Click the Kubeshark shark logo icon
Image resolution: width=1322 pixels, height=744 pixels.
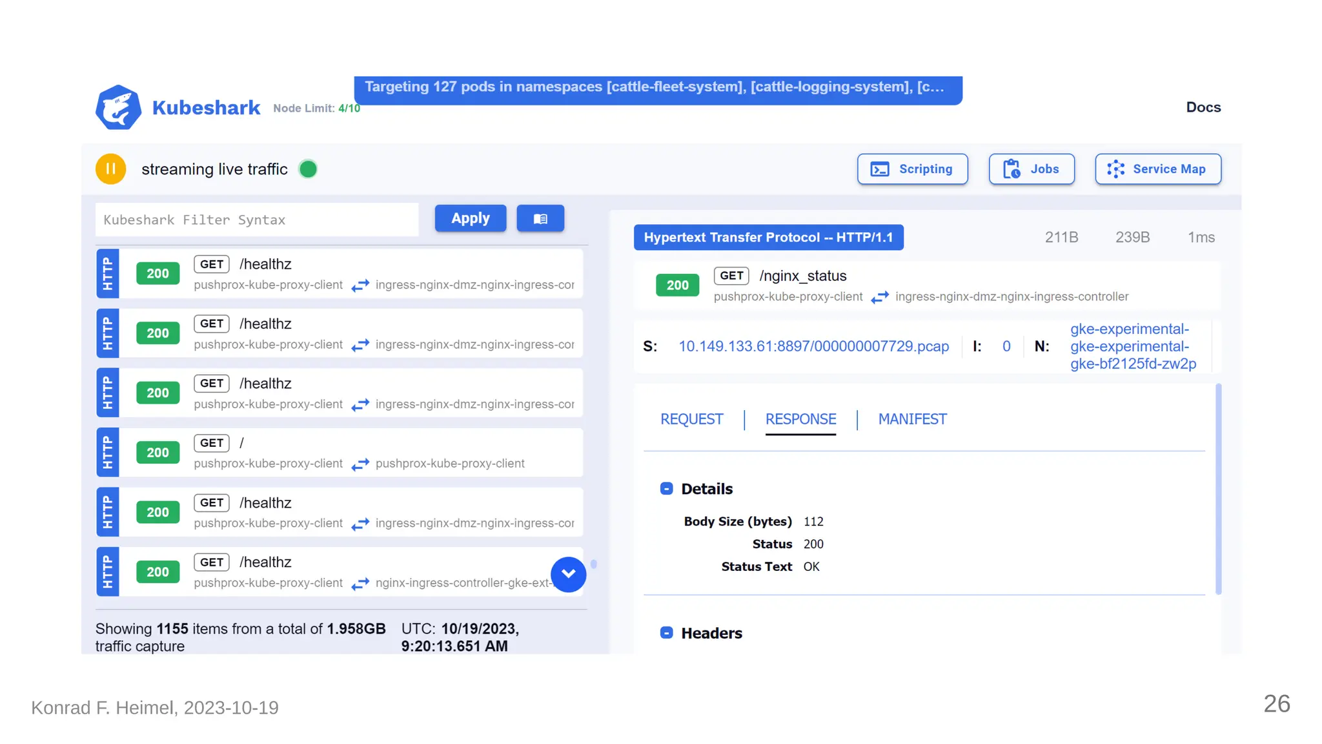click(x=118, y=107)
